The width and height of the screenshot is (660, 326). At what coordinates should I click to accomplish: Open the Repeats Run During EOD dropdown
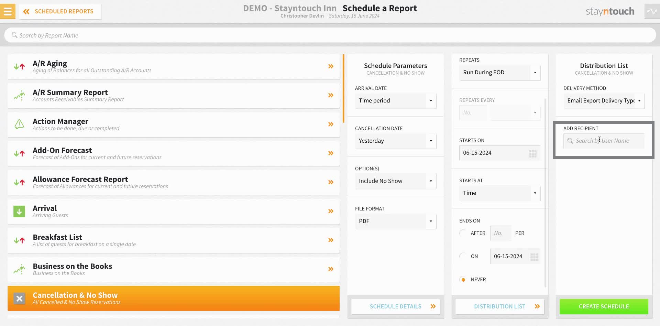pos(500,73)
